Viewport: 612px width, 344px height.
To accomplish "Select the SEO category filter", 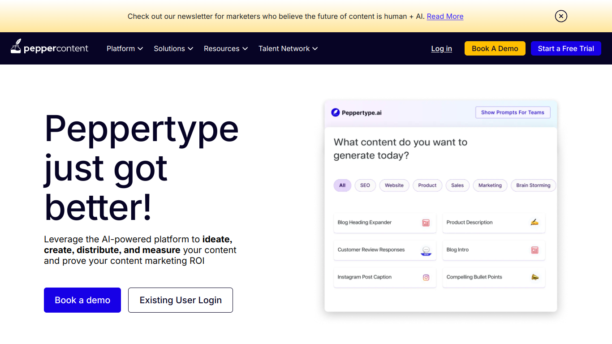I will 365,185.
